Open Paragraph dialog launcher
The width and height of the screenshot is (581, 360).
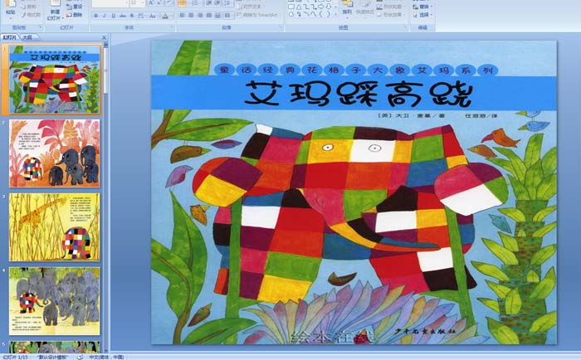coord(281,27)
